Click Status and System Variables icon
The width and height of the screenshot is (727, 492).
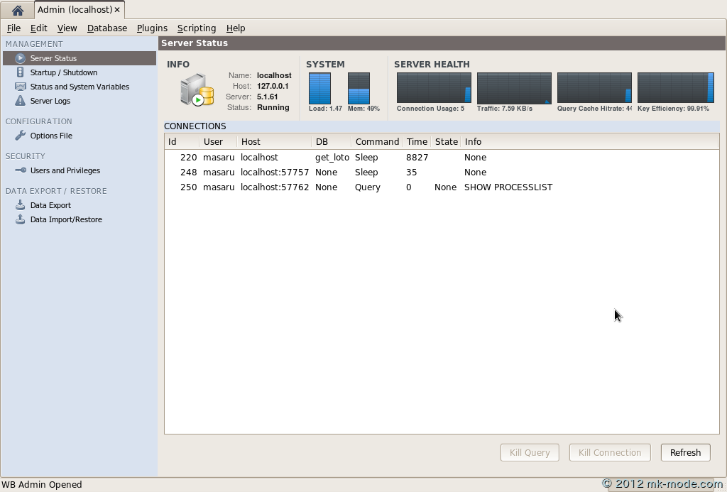21,87
